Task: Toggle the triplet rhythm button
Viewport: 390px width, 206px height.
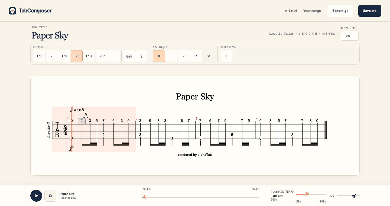Action: coord(129,56)
